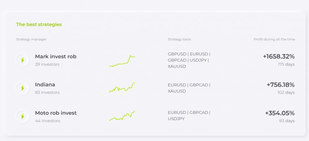The image size is (309, 141).
Task: Click the 39 investors count
Action: point(47,64)
